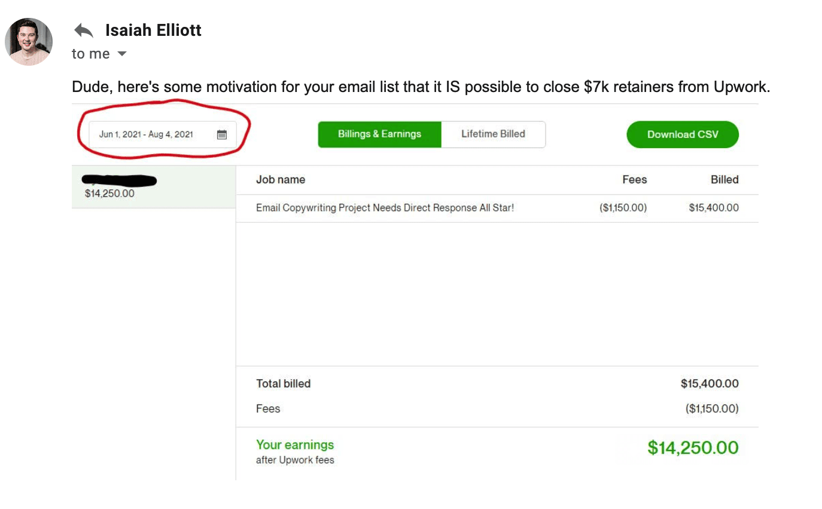822x509 pixels.
Task: Expand the "to me" recipient details arrow
Action: [122, 54]
